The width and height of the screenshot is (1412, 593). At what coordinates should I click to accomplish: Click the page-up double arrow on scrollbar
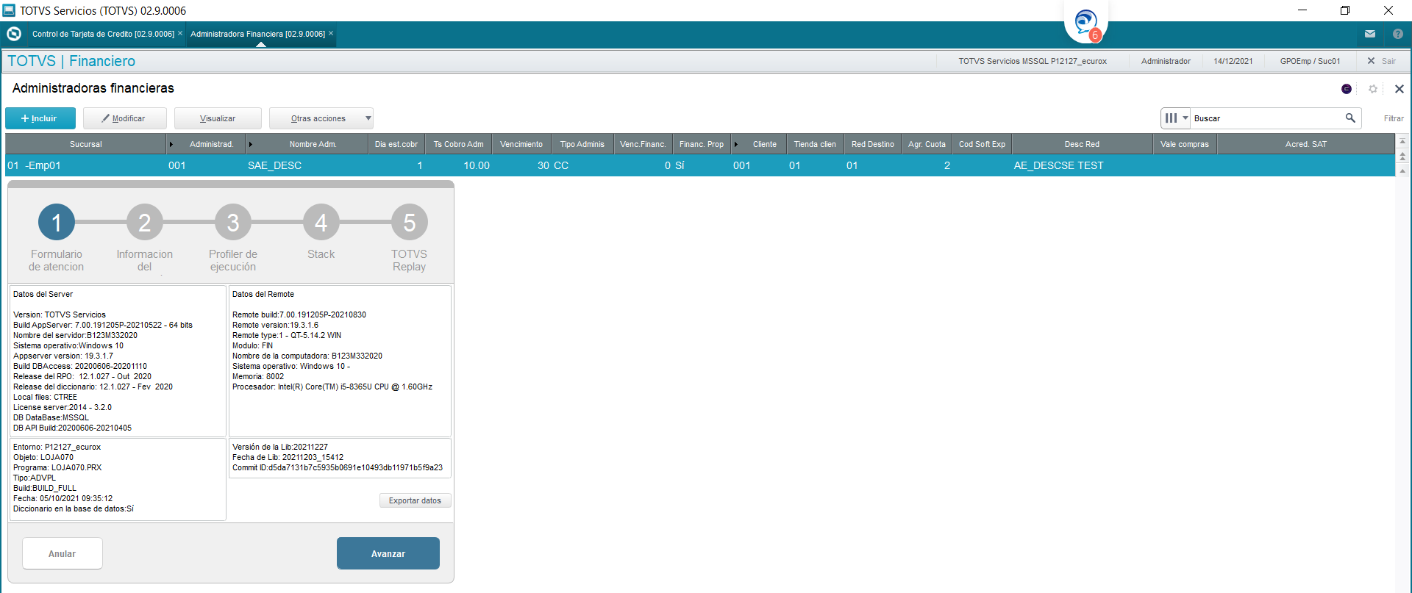pyautogui.click(x=1402, y=156)
